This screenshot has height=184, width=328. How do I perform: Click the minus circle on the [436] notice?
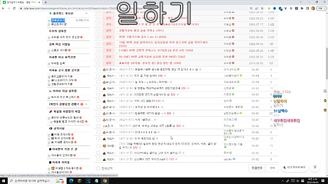pyautogui.click(x=98, y=37)
